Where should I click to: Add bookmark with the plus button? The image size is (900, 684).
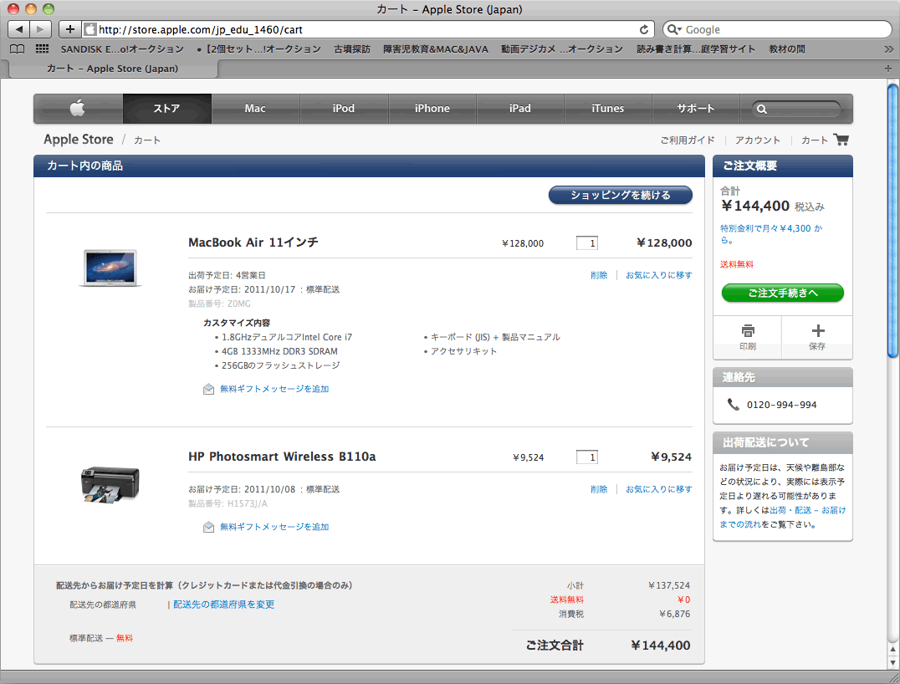click(x=69, y=29)
